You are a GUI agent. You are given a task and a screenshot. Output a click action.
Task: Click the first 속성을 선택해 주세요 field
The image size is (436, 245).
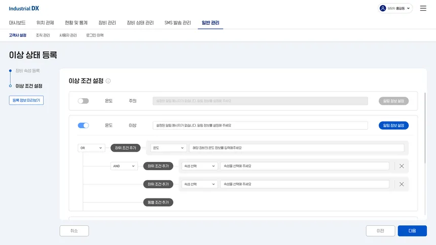click(305, 166)
